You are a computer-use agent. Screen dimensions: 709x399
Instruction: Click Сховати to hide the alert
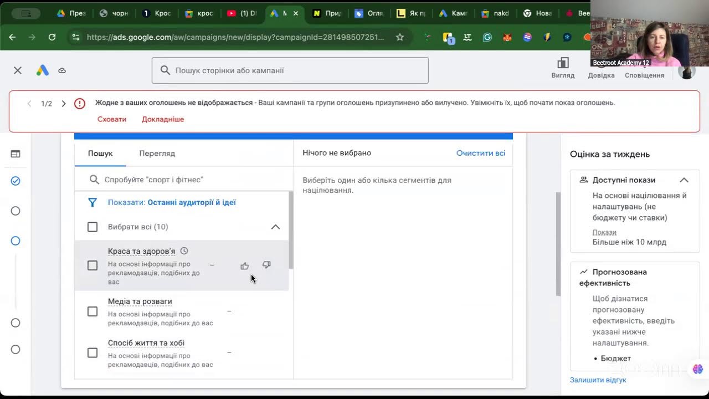point(112,119)
